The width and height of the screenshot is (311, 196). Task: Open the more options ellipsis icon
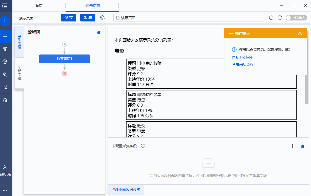click(x=5, y=191)
